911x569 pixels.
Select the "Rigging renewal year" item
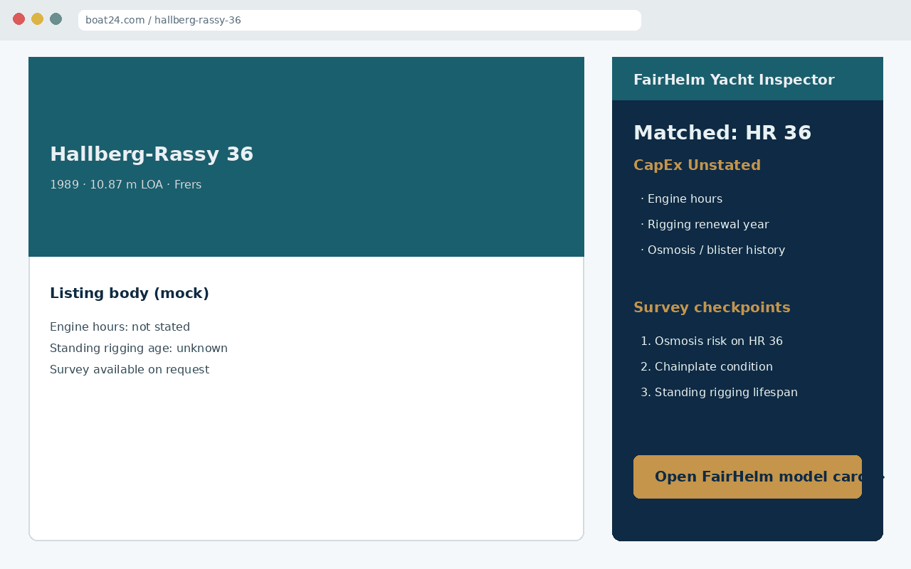[x=705, y=225]
